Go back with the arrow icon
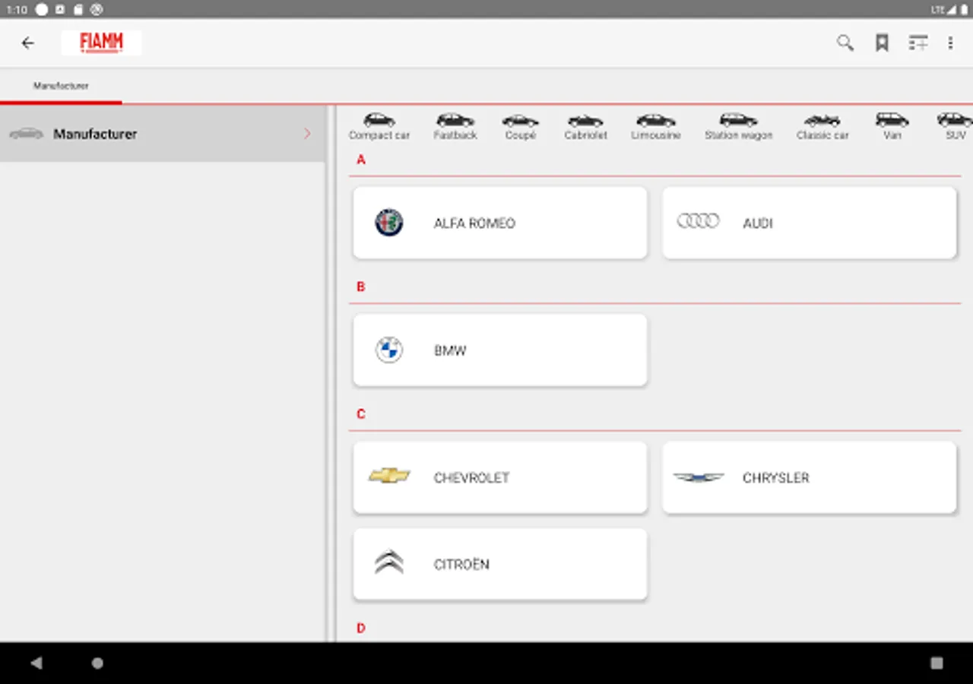Viewport: 973px width, 684px height. click(28, 43)
